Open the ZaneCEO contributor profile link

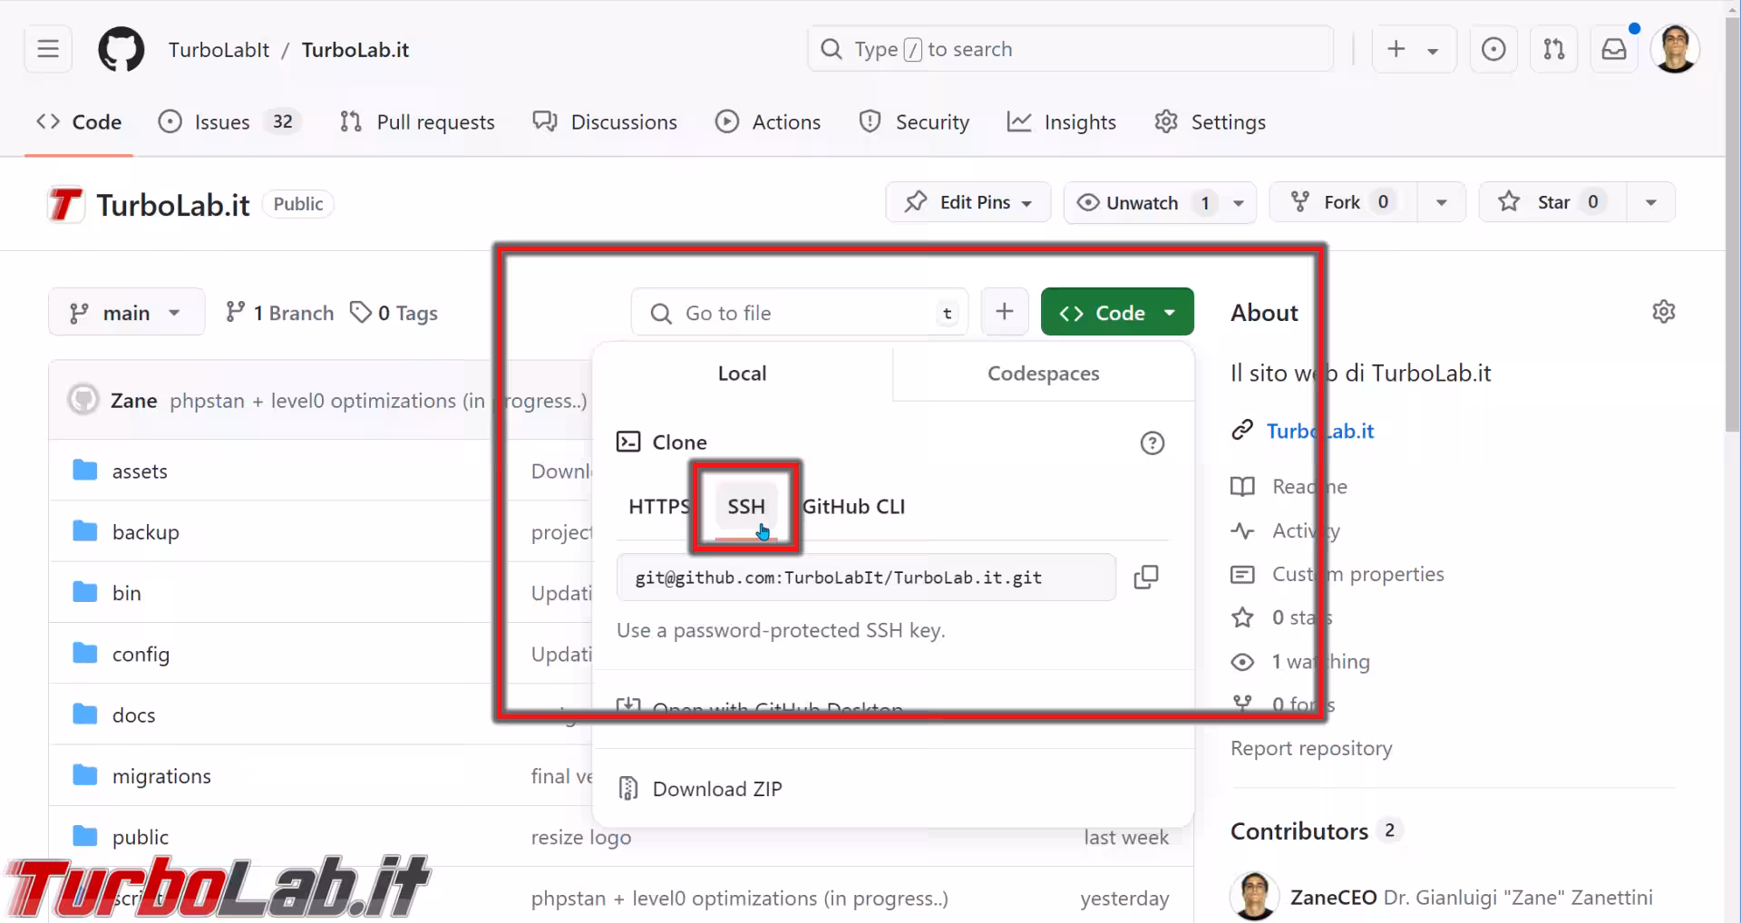1334,897
